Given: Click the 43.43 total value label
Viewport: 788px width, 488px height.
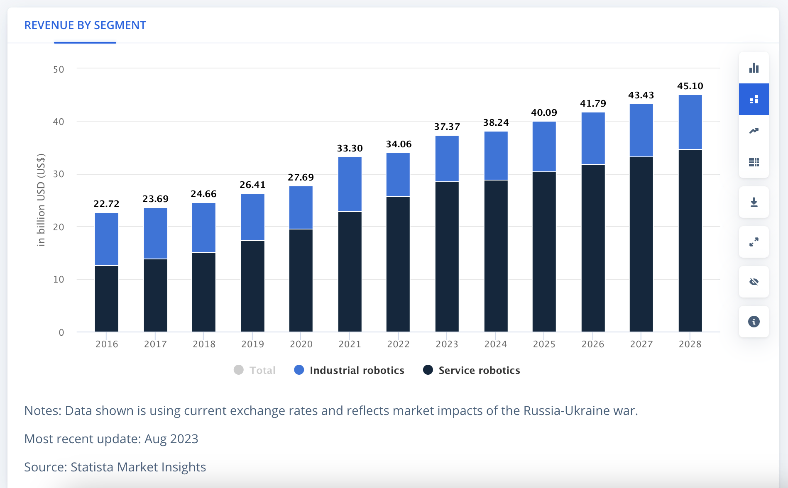Looking at the screenshot, I should [641, 95].
